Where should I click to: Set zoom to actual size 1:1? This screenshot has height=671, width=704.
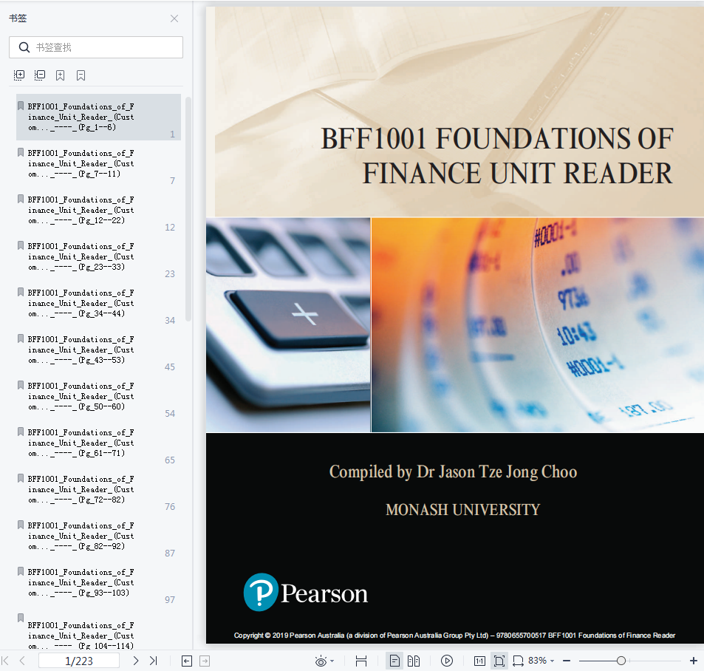coord(479,661)
